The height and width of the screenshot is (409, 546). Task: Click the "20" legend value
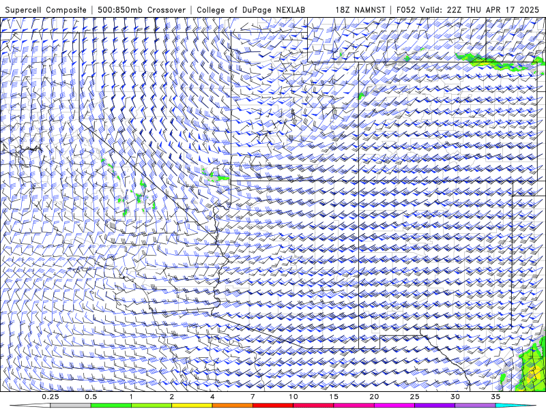(x=374, y=397)
